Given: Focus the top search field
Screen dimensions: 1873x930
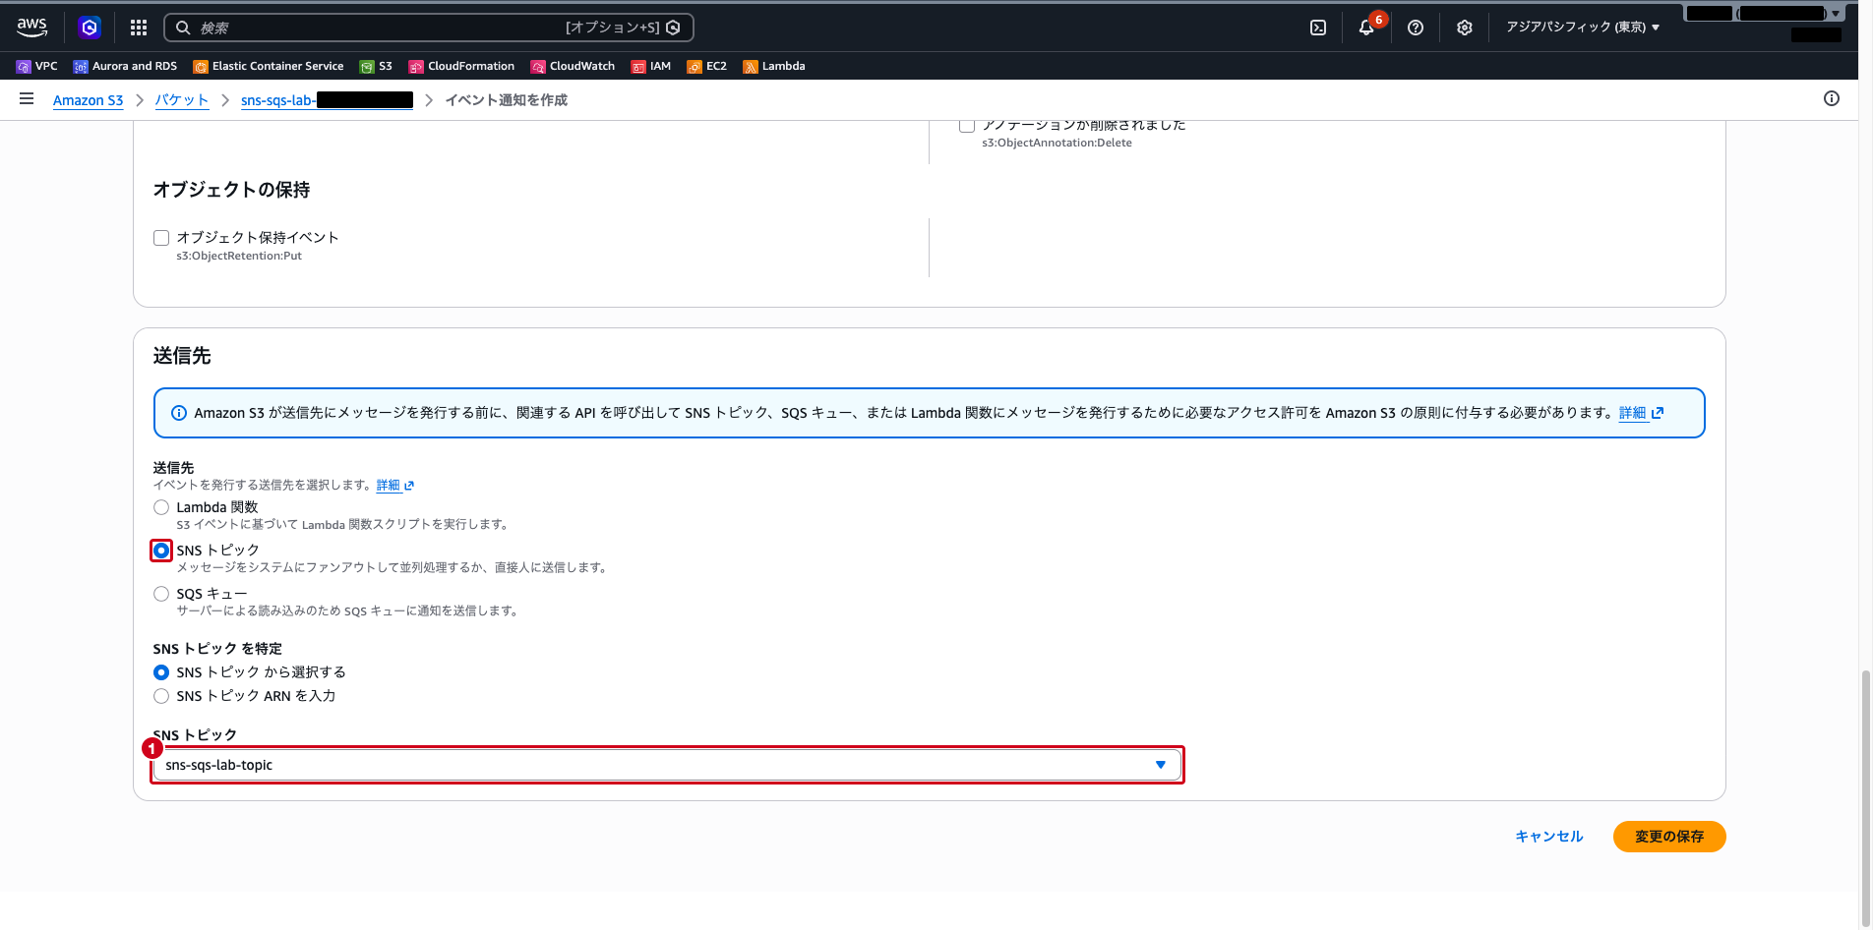Looking at the screenshot, I should 429,28.
